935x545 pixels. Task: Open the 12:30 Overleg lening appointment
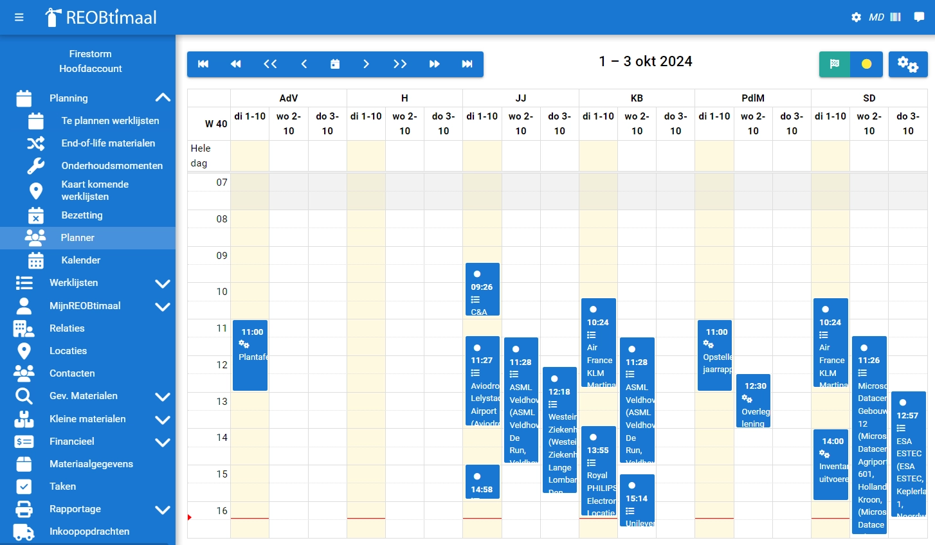(x=753, y=401)
